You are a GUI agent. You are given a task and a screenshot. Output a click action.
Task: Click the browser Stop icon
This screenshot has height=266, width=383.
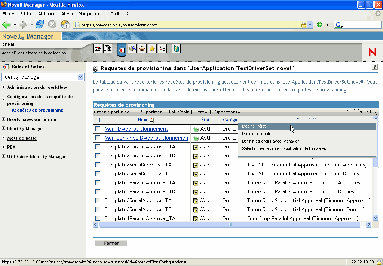point(52,25)
